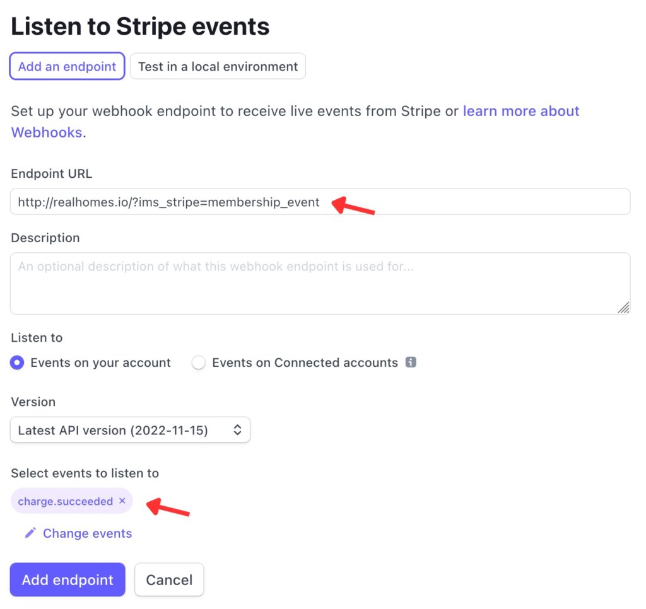
Task: Select Events on your account radio
Action: coord(17,362)
